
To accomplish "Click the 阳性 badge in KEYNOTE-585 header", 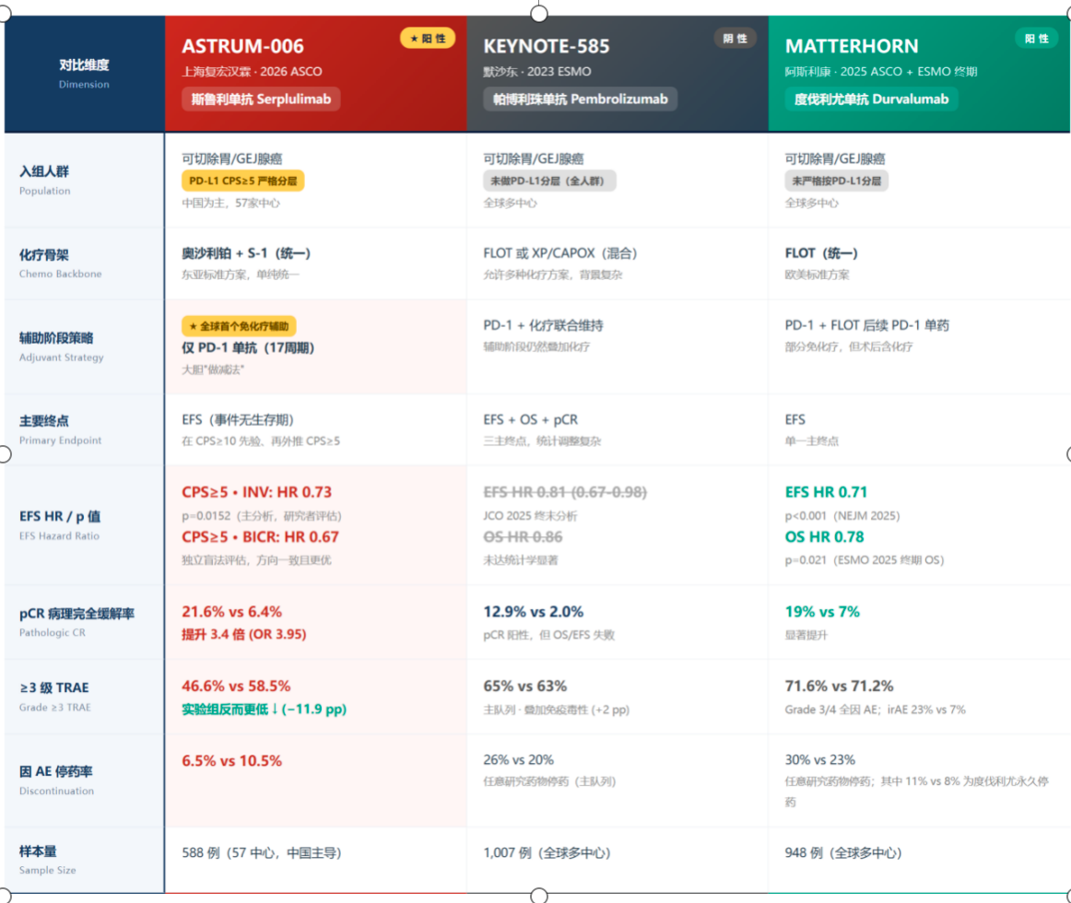I will [735, 39].
